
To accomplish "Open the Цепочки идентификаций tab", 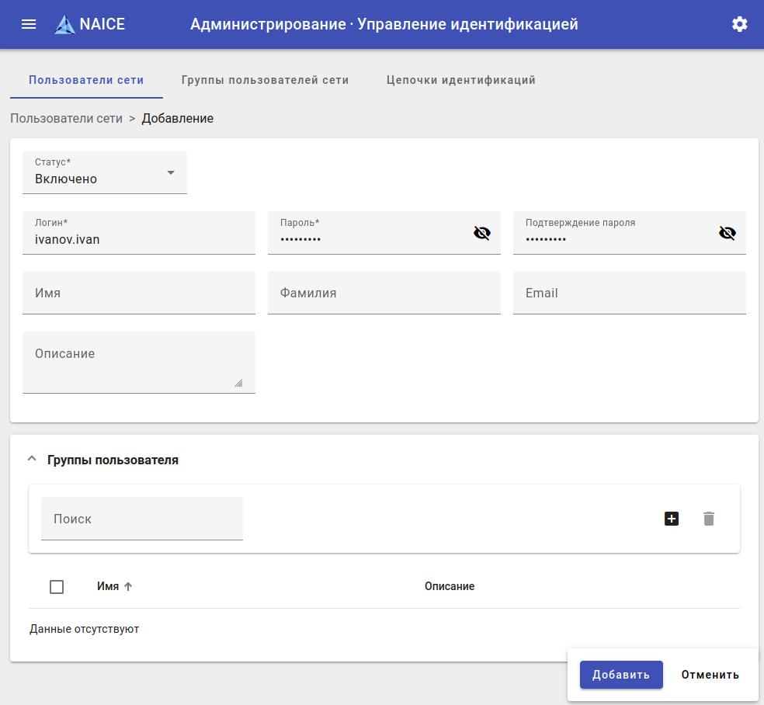I will (x=460, y=80).
